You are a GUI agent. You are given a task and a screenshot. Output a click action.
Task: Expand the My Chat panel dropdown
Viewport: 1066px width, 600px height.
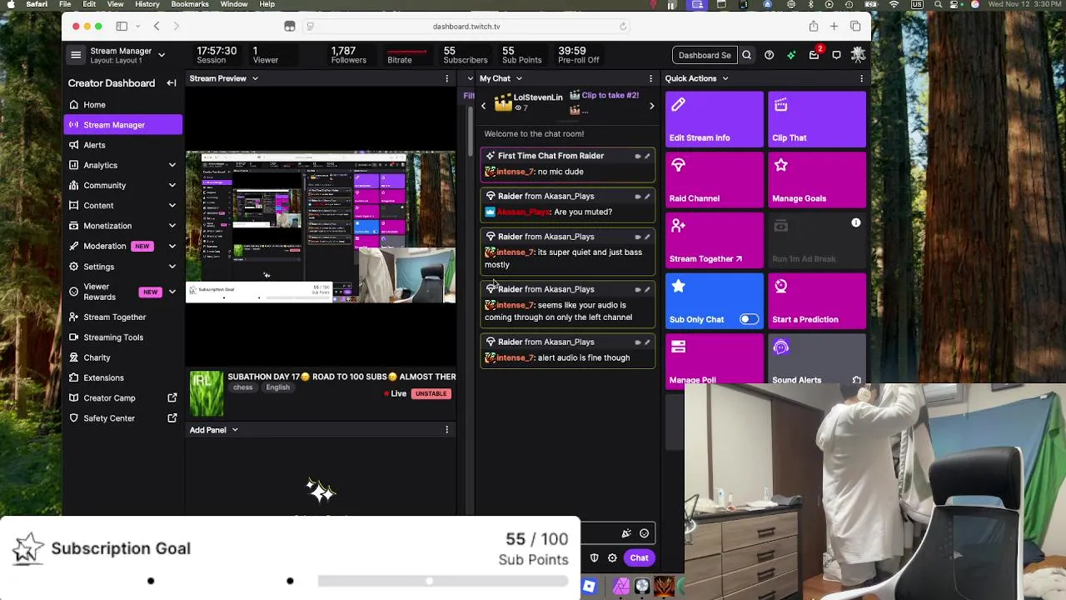pos(519,78)
